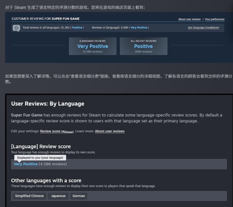Open the 'Review score settings' link
Screen dimensions: 233x207
pos(57,131)
